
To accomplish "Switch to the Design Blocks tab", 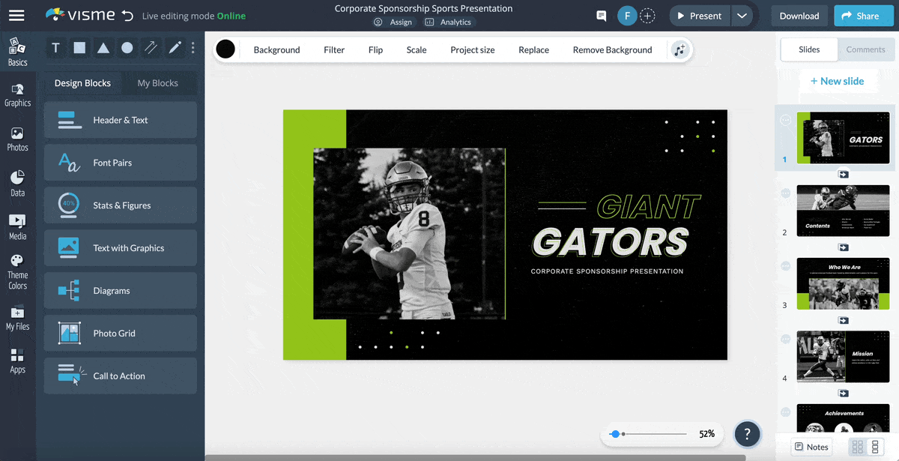I will [82, 83].
